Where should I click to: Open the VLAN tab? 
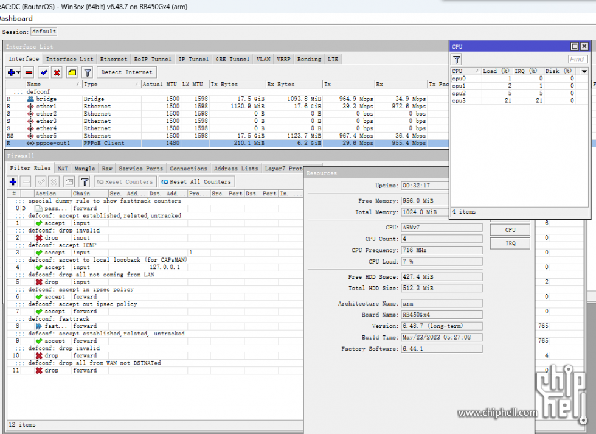coord(263,59)
